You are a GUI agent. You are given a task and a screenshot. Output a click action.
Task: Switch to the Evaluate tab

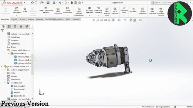40,19
